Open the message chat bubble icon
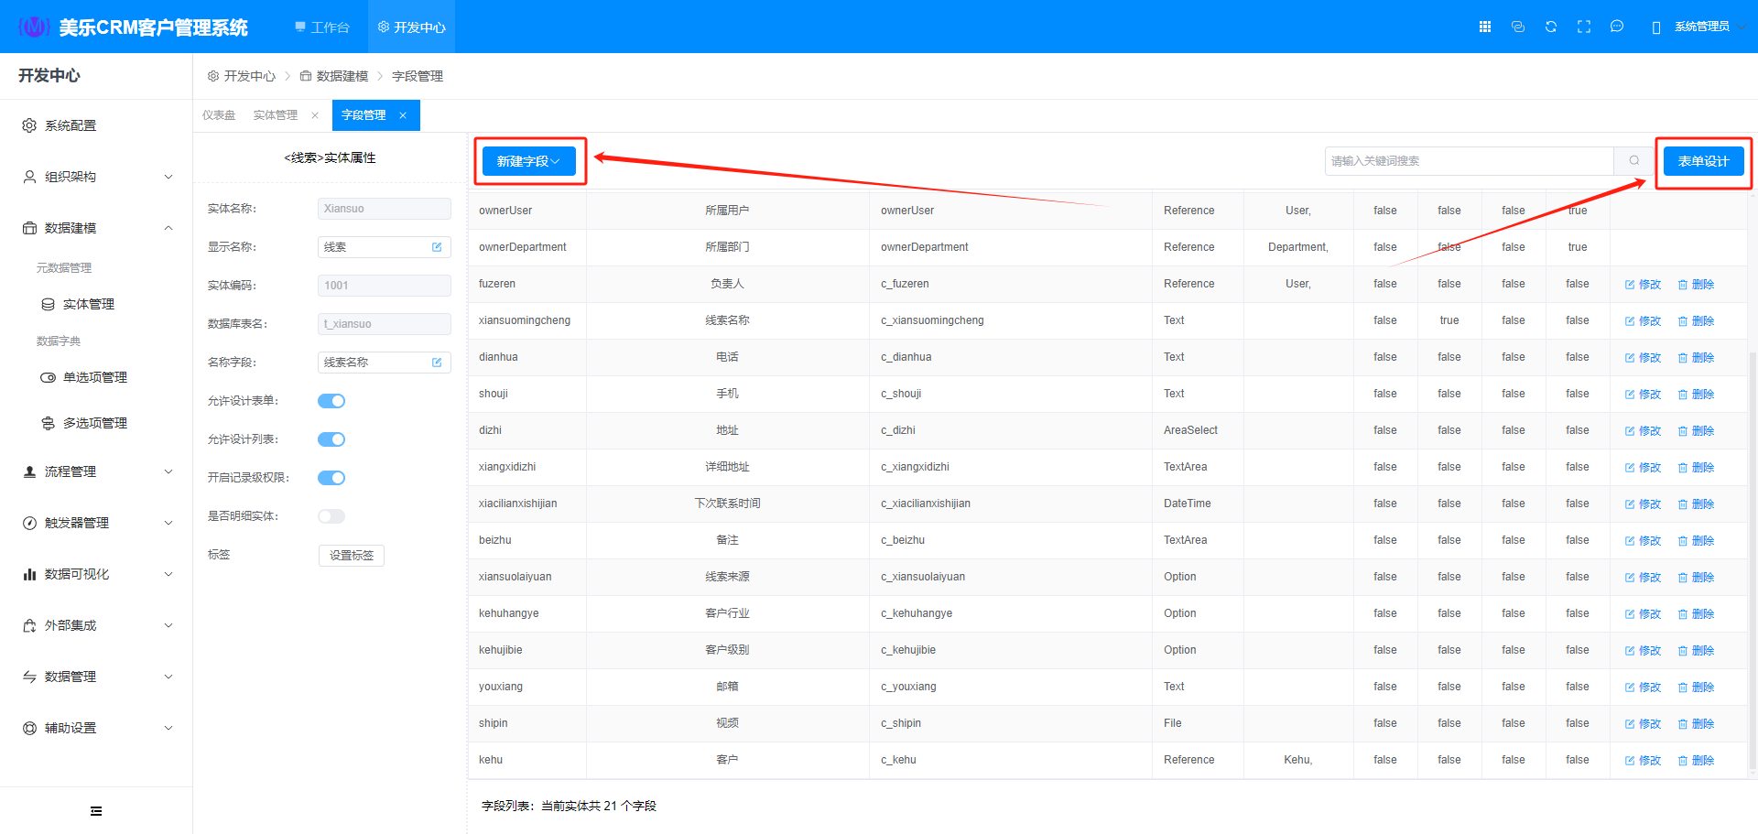1758x834 pixels. click(1617, 27)
